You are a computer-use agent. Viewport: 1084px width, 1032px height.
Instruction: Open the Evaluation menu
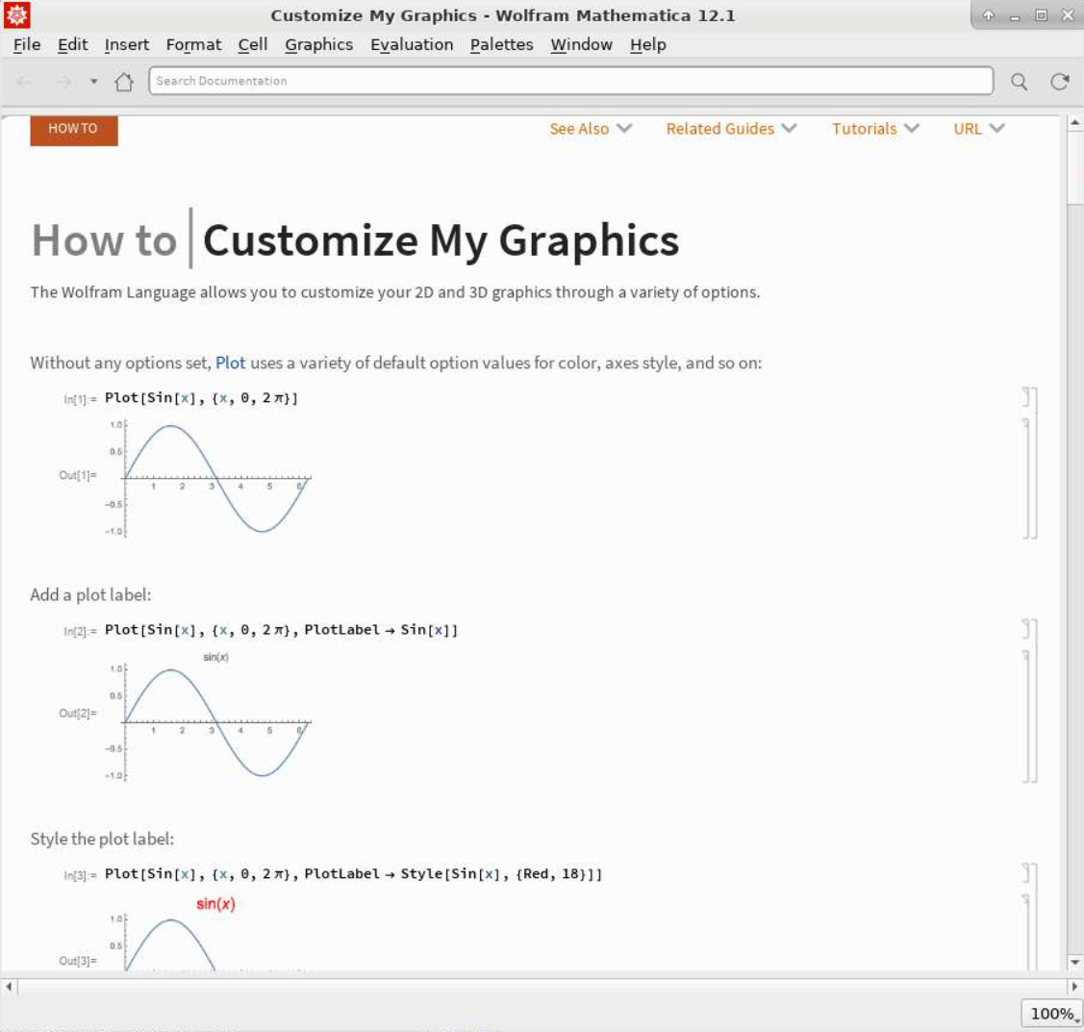[x=412, y=44]
